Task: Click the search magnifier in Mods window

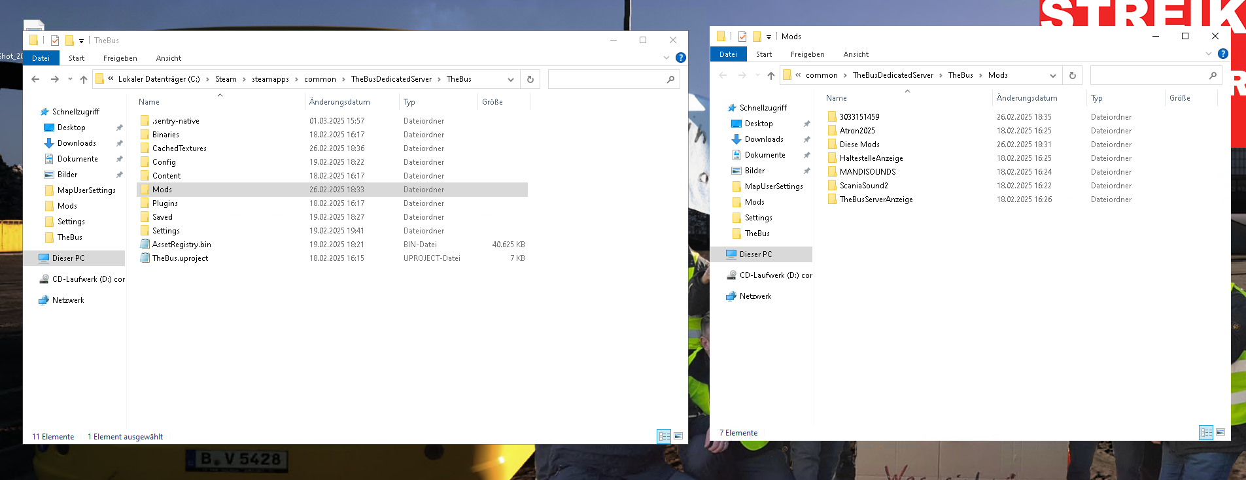Action: [1213, 76]
